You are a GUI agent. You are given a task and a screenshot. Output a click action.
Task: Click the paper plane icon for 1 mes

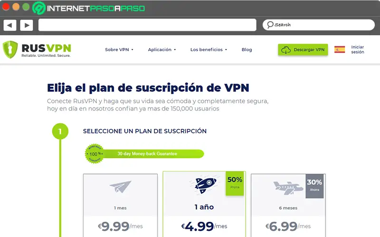coord(121,186)
